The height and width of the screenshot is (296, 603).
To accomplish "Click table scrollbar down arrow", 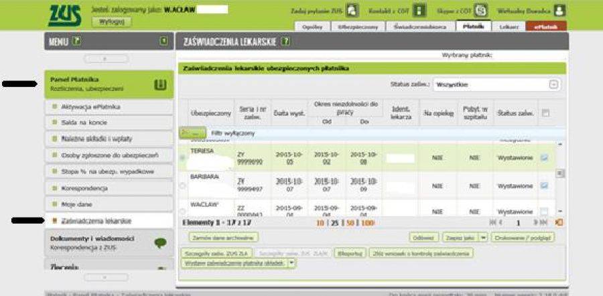I will click(x=560, y=212).
